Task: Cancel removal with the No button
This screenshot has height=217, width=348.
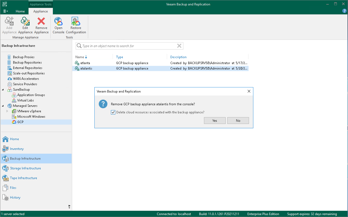Action: [238, 121]
